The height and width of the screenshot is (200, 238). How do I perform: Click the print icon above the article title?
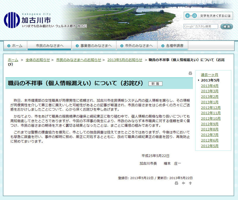190,73
